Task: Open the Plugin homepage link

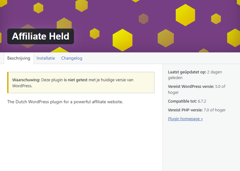Action: click(x=185, y=119)
